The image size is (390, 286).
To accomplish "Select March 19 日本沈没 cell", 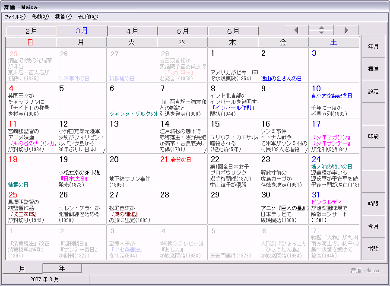I will [x=81, y=172].
